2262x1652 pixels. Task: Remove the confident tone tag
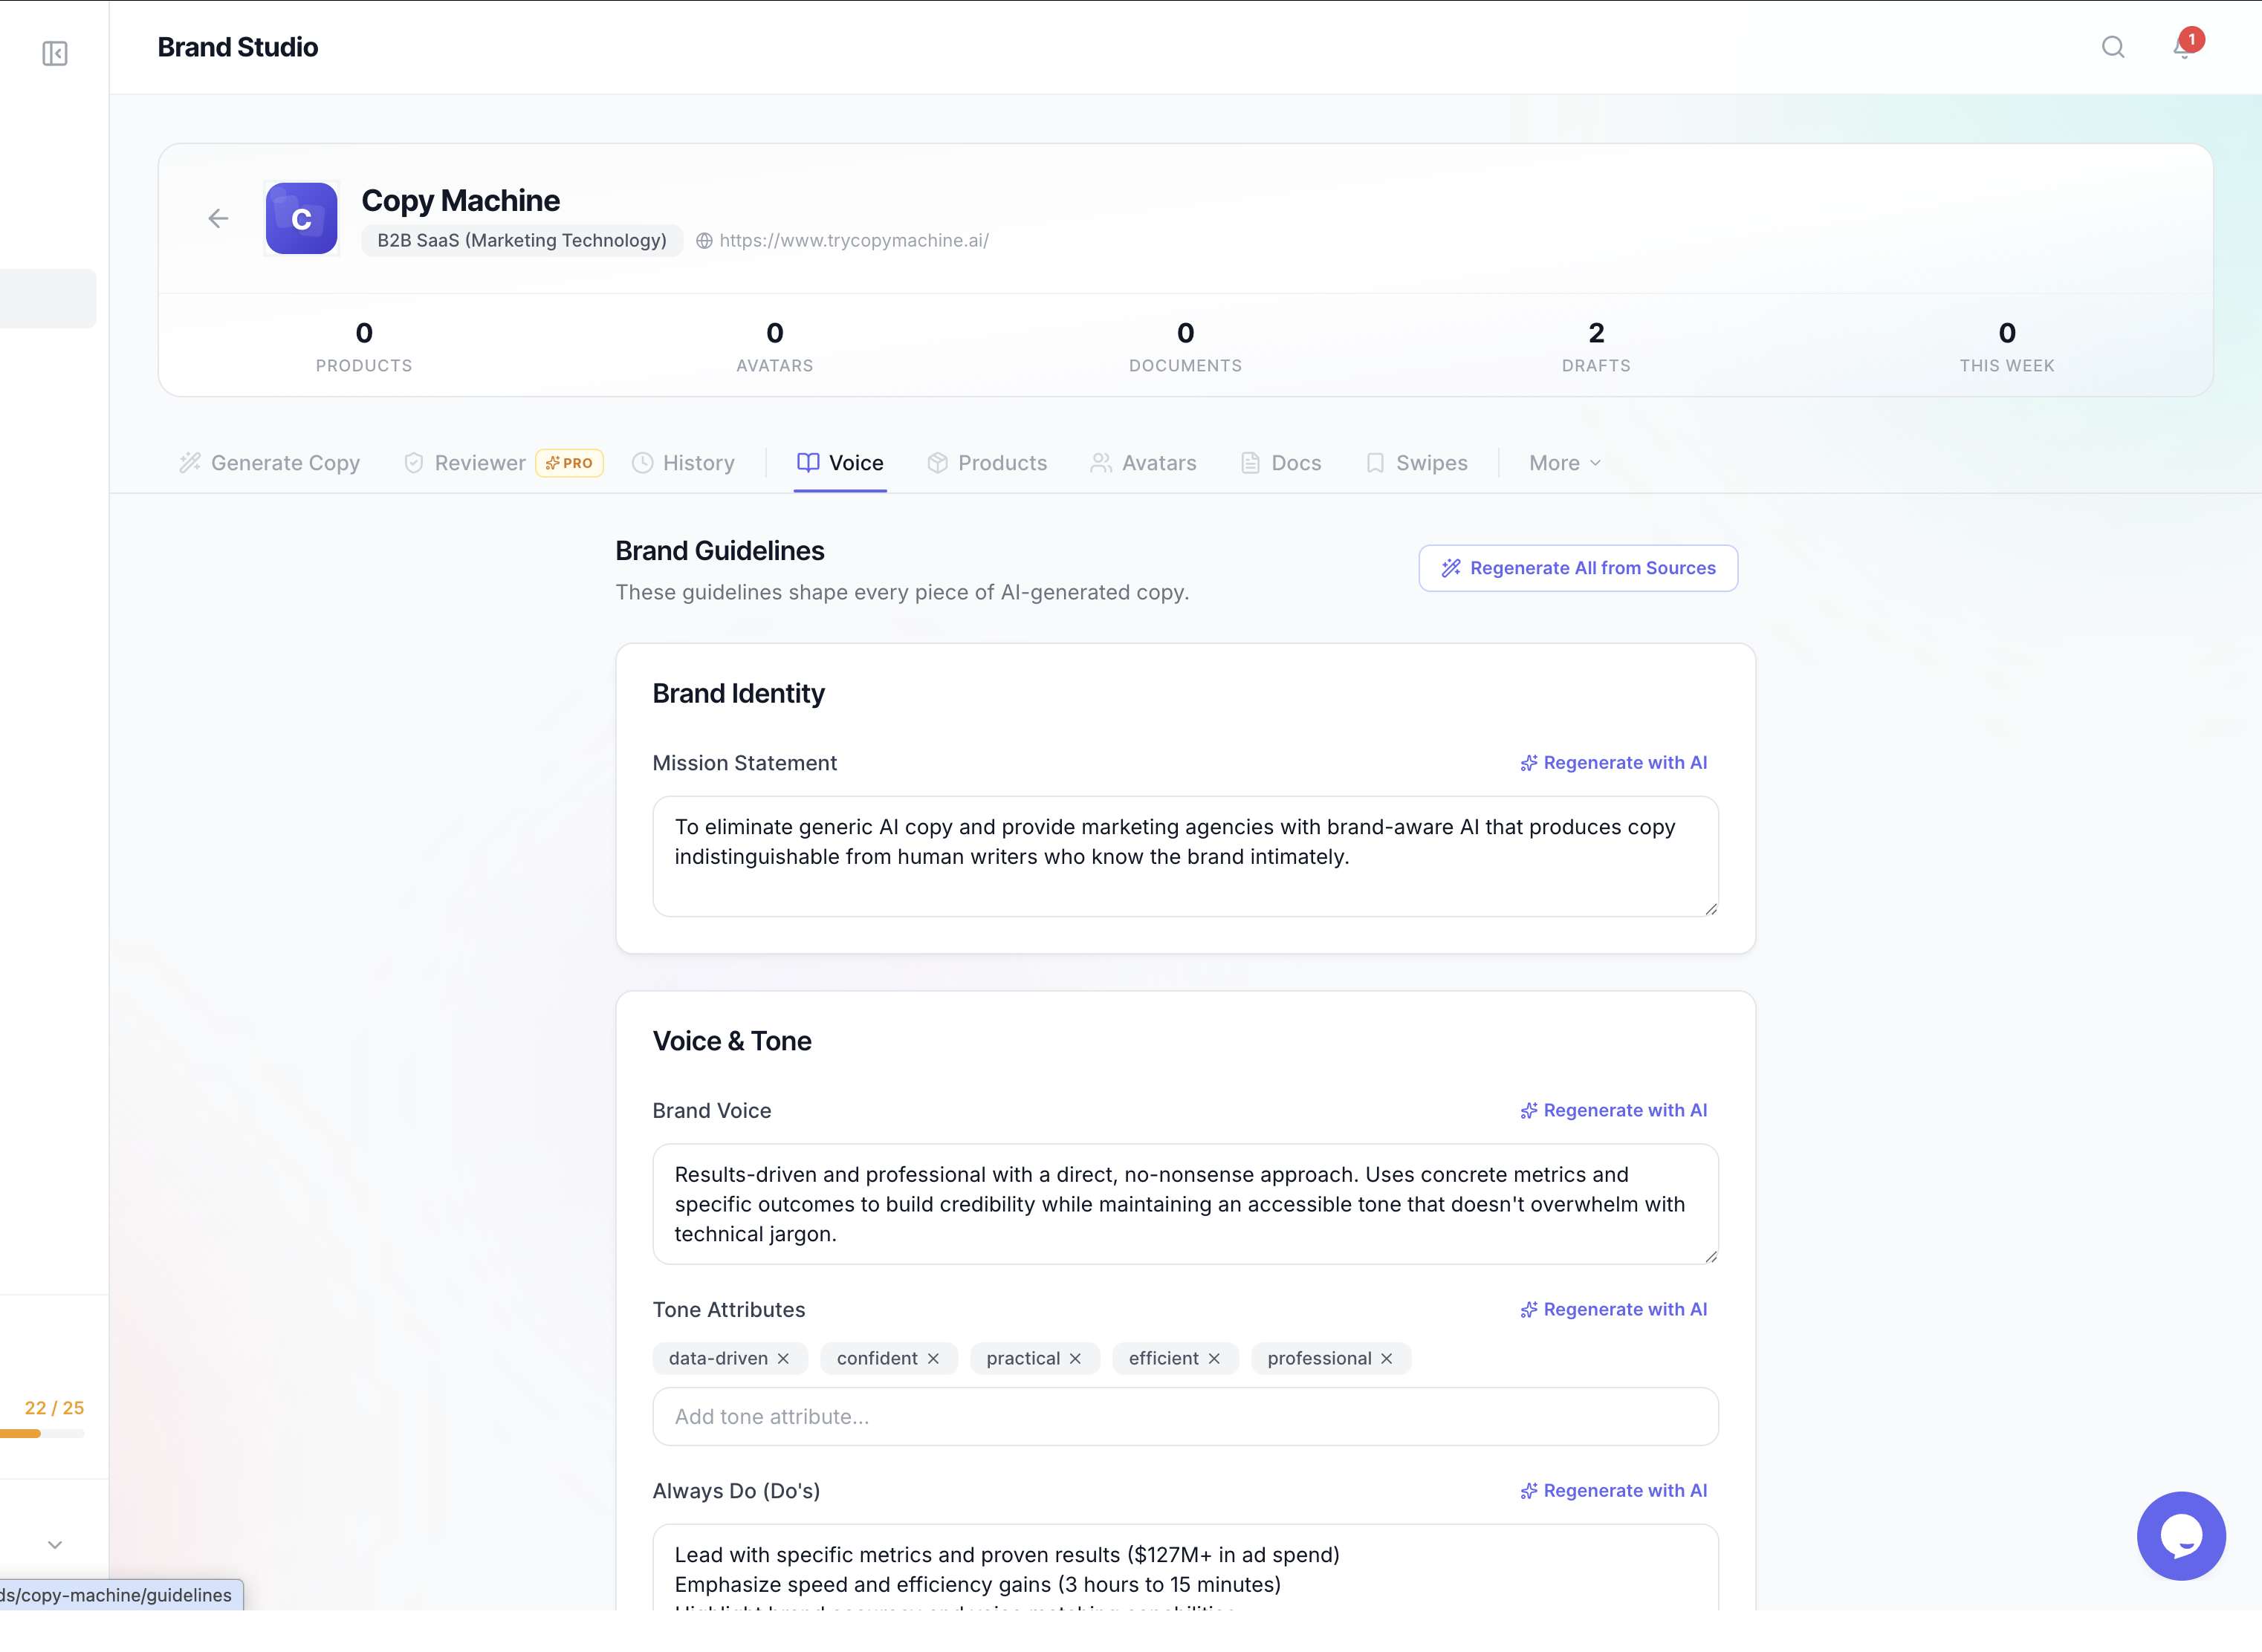coord(933,1358)
